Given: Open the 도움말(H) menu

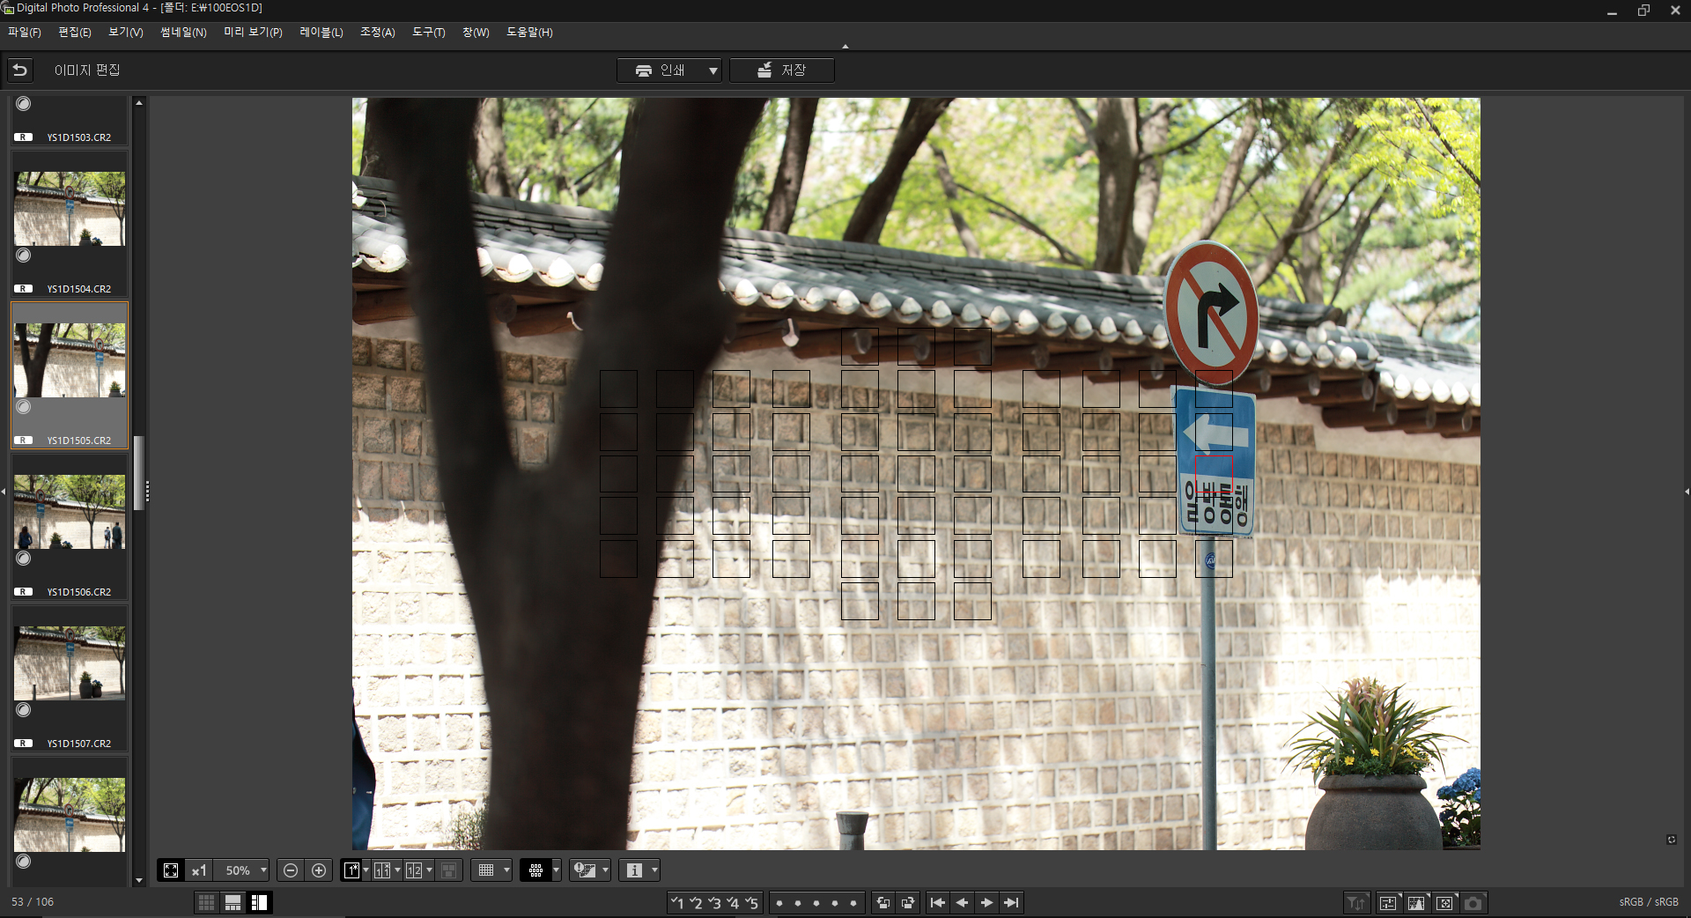Looking at the screenshot, I should pos(529,33).
